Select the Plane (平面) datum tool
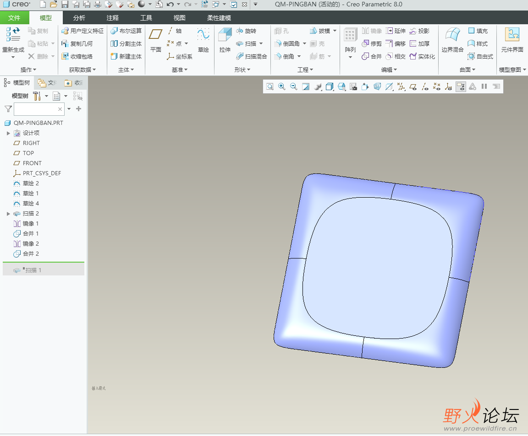528x436 pixels. [x=155, y=40]
